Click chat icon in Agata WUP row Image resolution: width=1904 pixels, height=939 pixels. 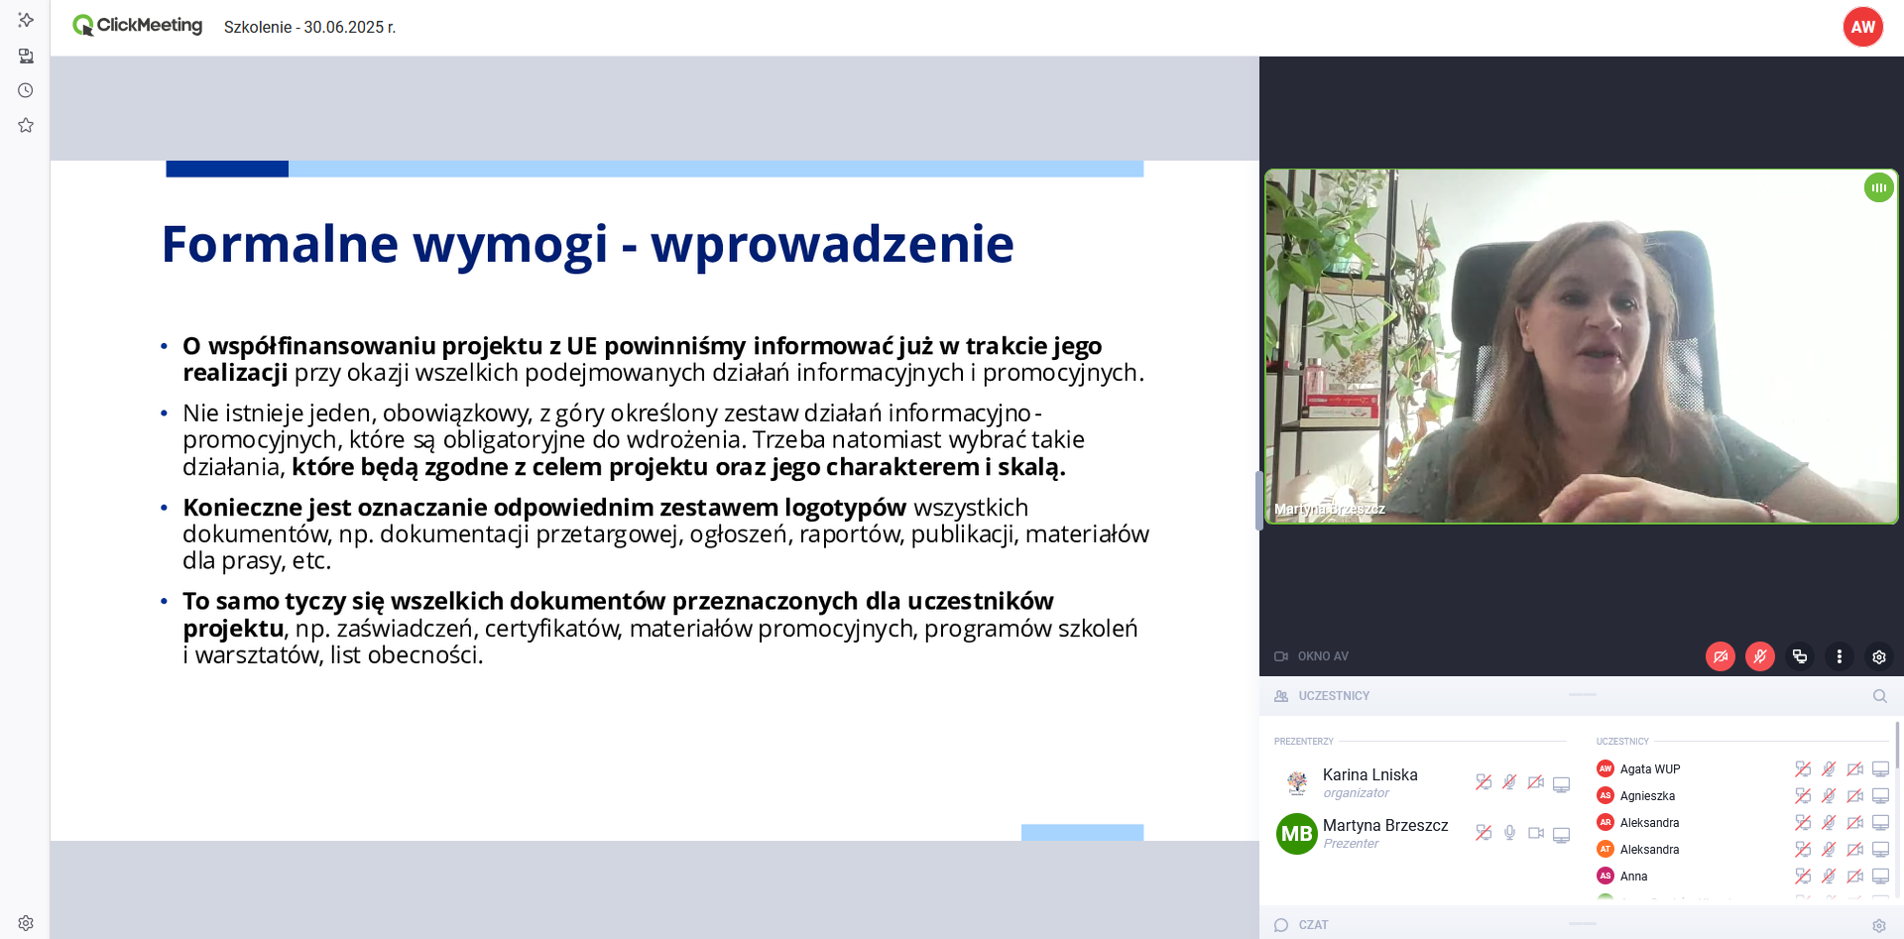(x=1803, y=769)
